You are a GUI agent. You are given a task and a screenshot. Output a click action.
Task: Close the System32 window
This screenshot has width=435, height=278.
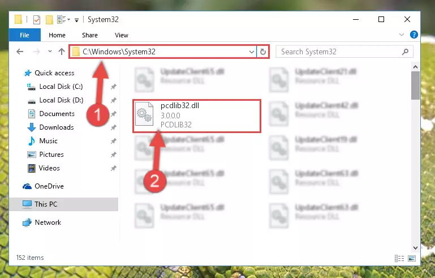[x=407, y=19]
